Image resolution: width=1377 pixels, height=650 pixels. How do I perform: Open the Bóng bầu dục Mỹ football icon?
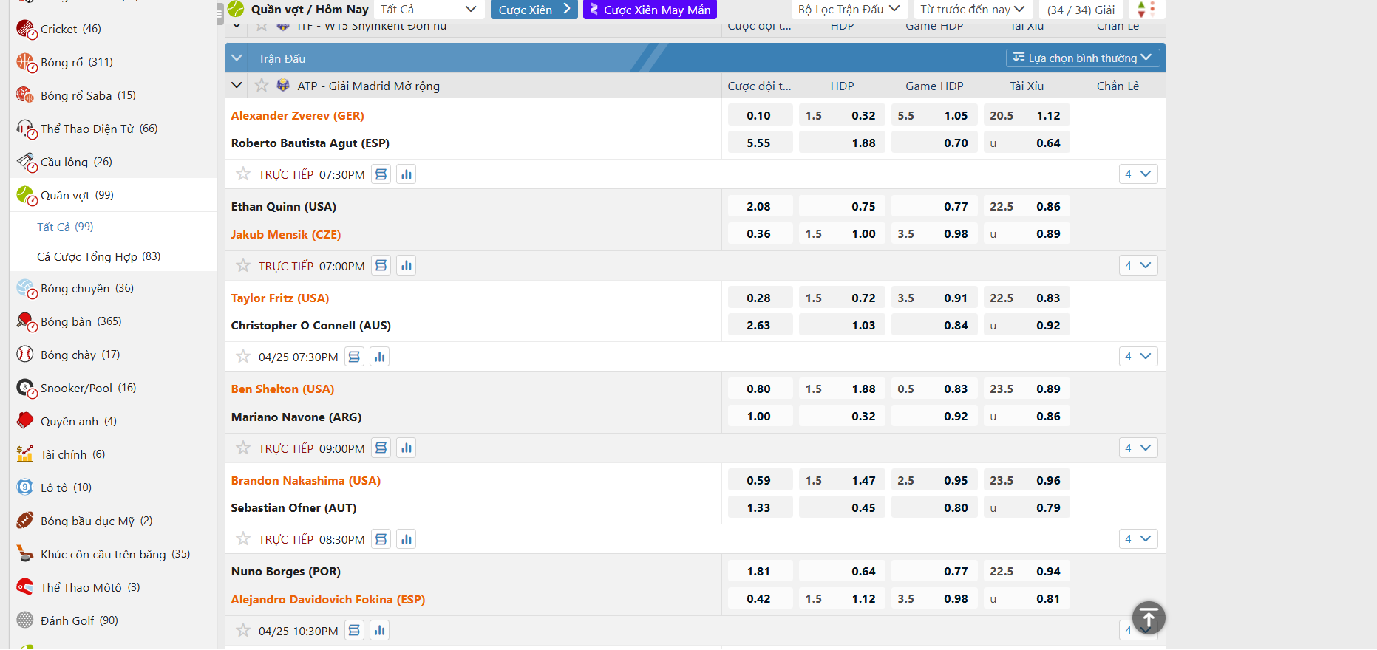click(x=25, y=521)
